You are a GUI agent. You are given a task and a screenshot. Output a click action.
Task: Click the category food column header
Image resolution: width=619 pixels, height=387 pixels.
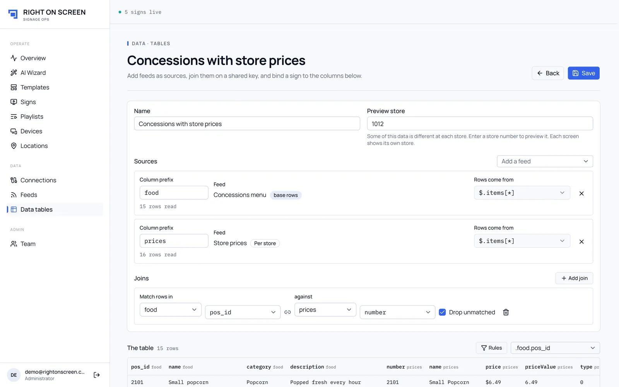[x=265, y=367]
